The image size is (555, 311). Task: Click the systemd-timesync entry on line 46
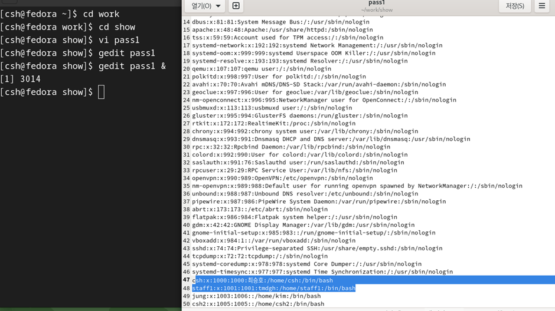pos(322,272)
